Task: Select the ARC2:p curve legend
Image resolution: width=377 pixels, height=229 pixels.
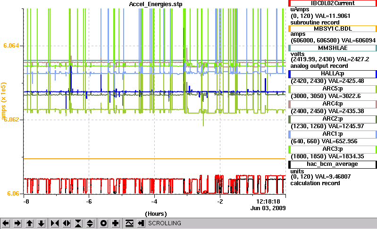Action: coord(333,119)
